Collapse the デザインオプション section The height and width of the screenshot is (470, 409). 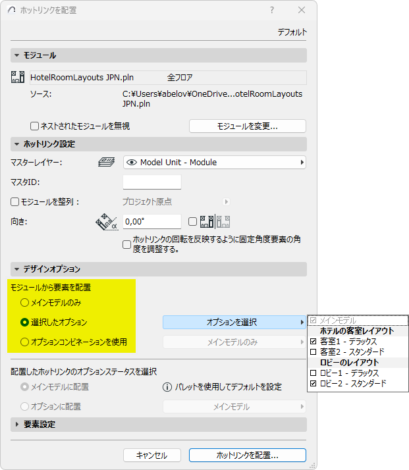pos(16,269)
